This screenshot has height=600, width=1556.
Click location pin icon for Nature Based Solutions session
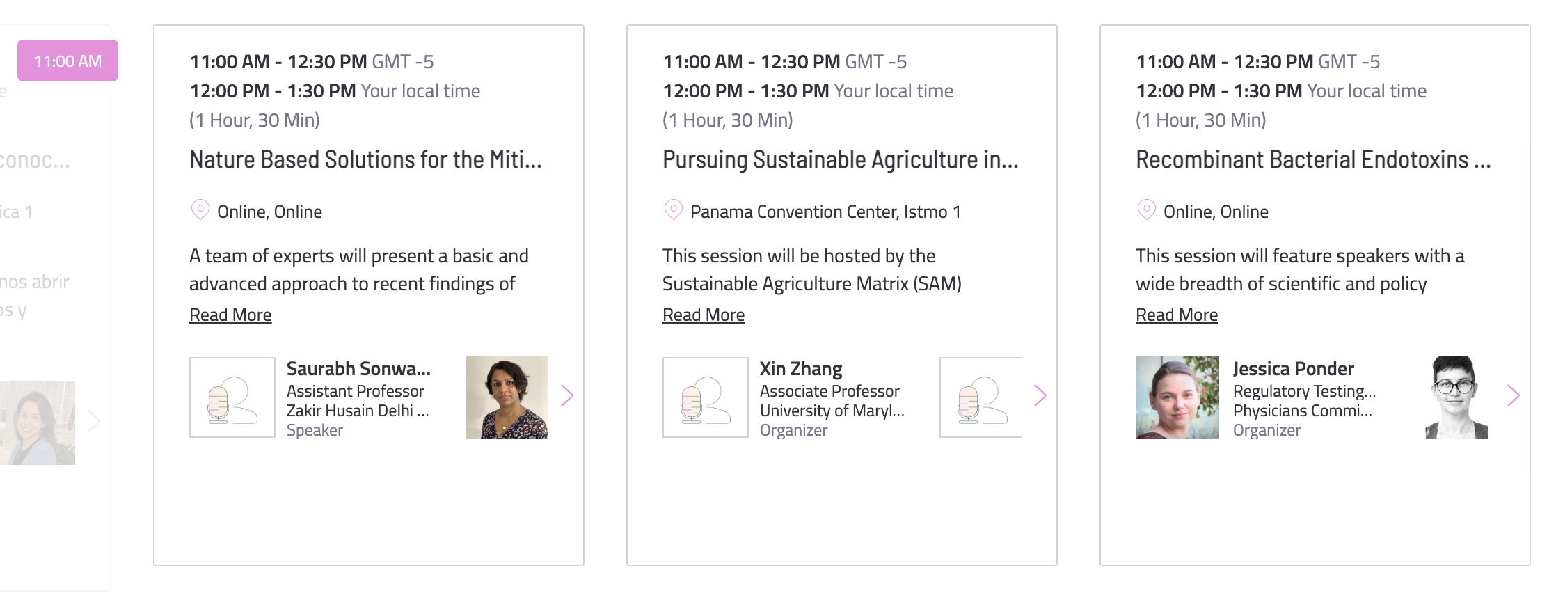coord(200,210)
